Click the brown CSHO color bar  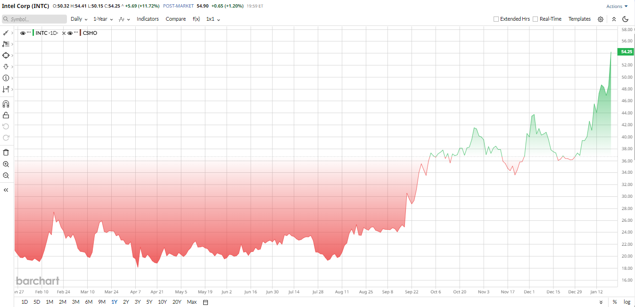(81, 33)
